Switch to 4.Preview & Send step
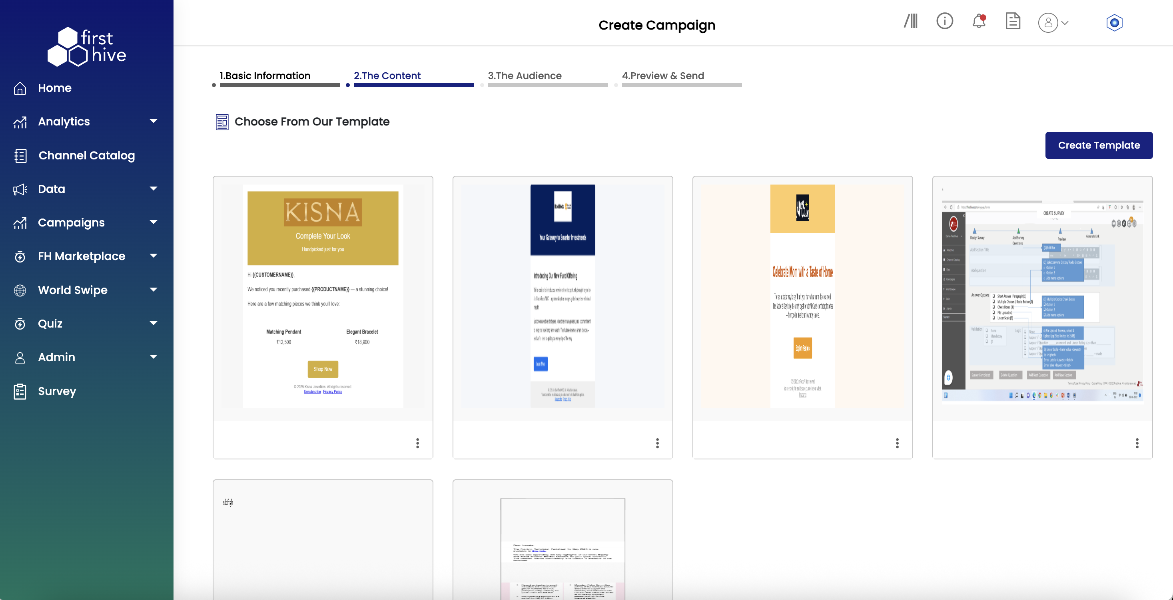Viewport: 1173px width, 600px height. [663, 76]
